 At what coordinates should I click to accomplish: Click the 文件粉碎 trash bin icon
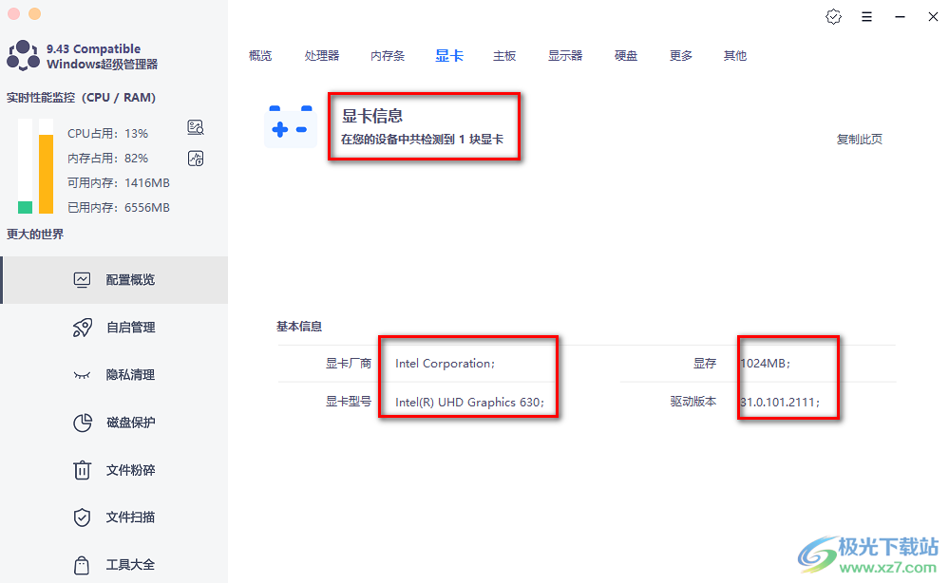(83, 470)
